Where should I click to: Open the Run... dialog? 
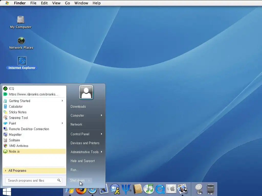pyautogui.click(x=74, y=170)
